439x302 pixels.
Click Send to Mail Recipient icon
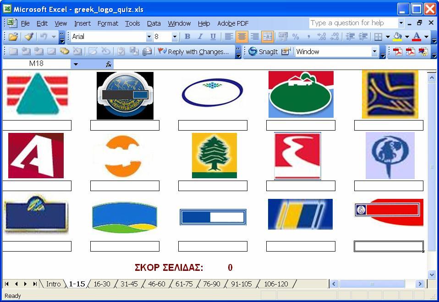click(x=147, y=51)
